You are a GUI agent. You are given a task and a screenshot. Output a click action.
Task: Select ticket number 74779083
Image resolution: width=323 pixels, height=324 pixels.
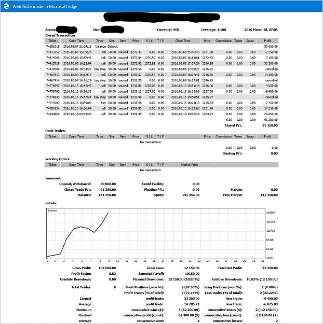coord(53,103)
